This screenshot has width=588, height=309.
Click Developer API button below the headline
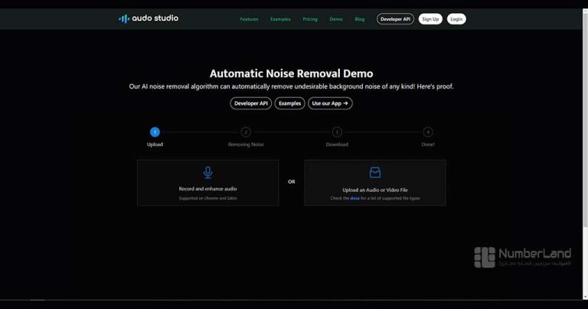(250, 103)
